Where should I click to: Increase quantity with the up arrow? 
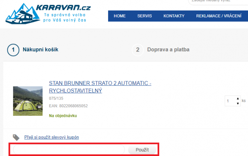tap(238, 99)
